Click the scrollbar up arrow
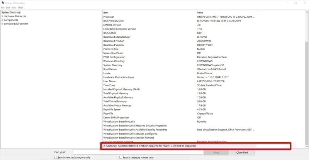The height and width of the screenshot is (160, 309). click(307, 12)
